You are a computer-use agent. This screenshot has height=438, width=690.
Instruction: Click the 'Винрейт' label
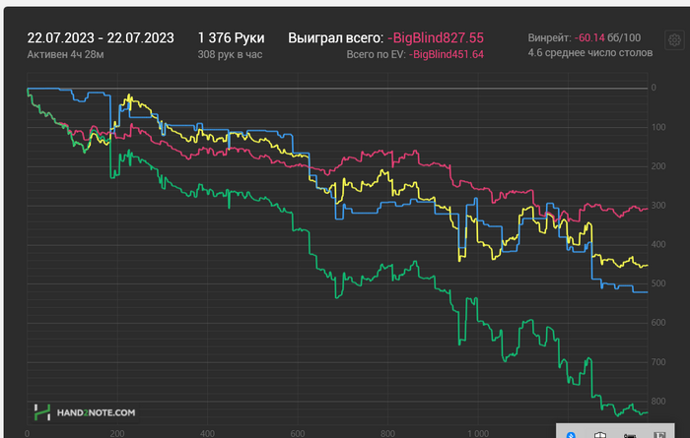coord(550,37)
